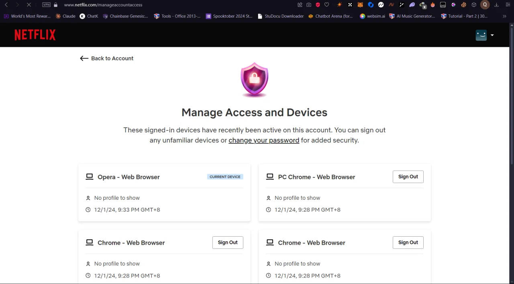This screenshot has width=514, height=284.
Task: Open Tutorial - Part 2 bookmark
Action: tap(464, 16)
